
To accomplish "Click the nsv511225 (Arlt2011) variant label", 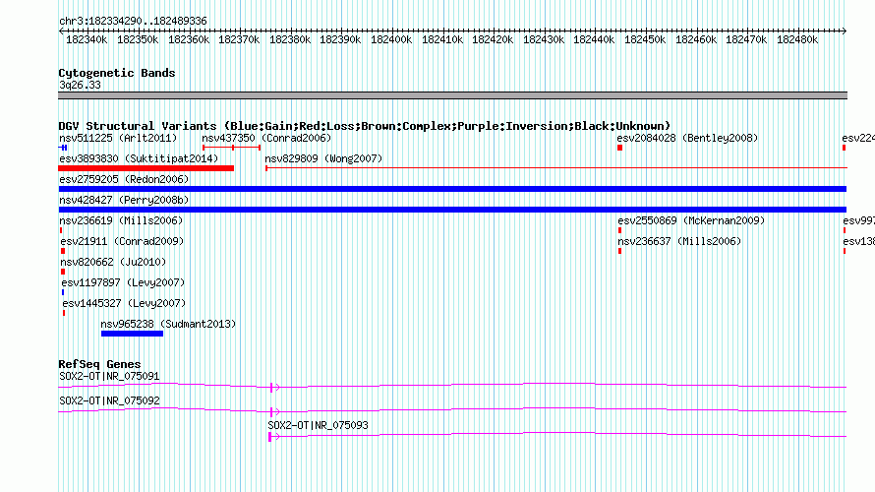I will [118, 138].
